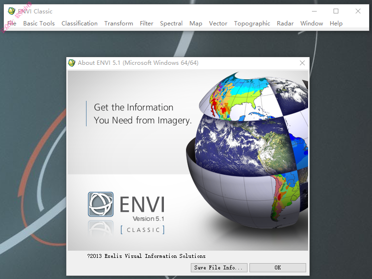Screen dimensions: 372x279
Task: Open the Window menu
Action: 311,23
